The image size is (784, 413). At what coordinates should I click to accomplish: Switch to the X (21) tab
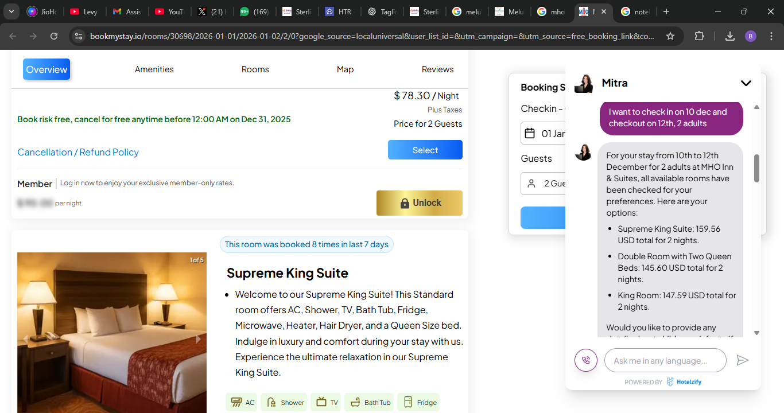(212, 11)
